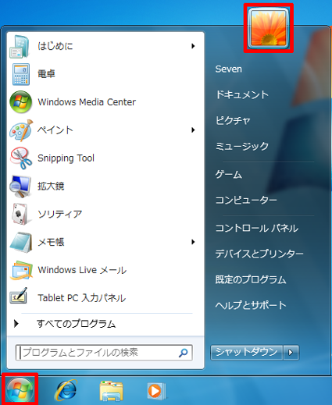Open Tablet PC 入力パネル icon
Screen dimensions: 332x405
pyautogui.click(x=19, y=296)
